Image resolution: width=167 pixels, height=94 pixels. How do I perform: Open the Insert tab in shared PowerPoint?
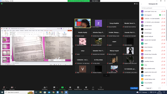pyautogui.click(x=8, y=31)
